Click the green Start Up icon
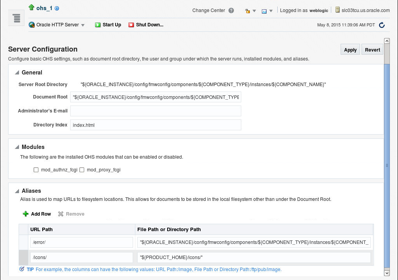Viewport: 398px width, 280px height. point(98,25)
